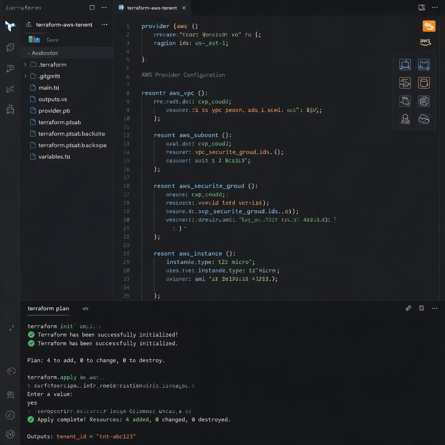Open the more actions menu beside terraform-aws-tenent
This screenshot has width=445, height=445.
104,25
